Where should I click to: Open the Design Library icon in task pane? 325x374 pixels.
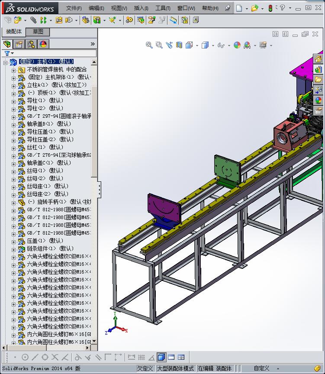tap(319, 69)
